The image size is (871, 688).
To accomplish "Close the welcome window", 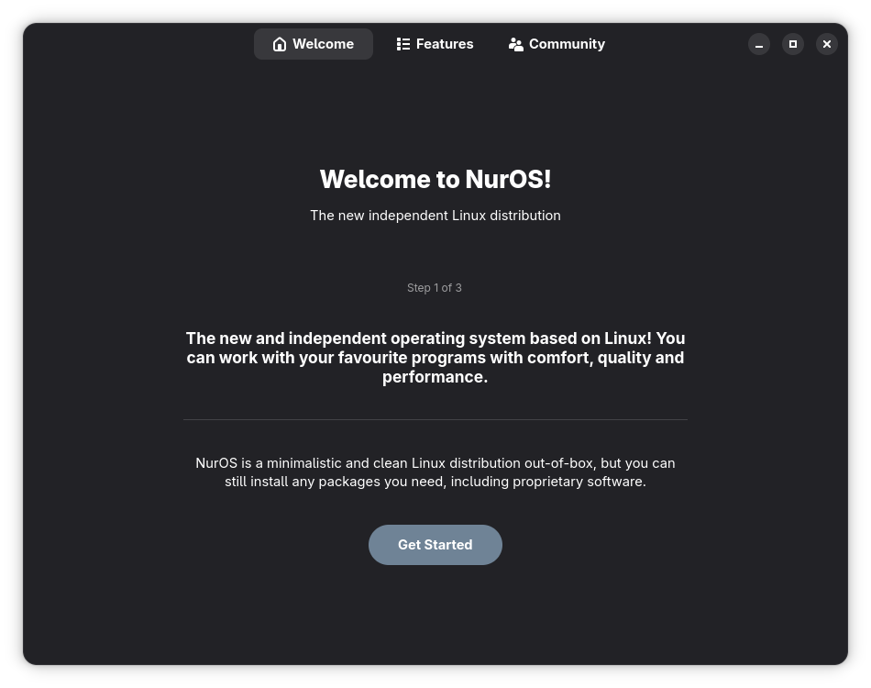I will (827, 44).
